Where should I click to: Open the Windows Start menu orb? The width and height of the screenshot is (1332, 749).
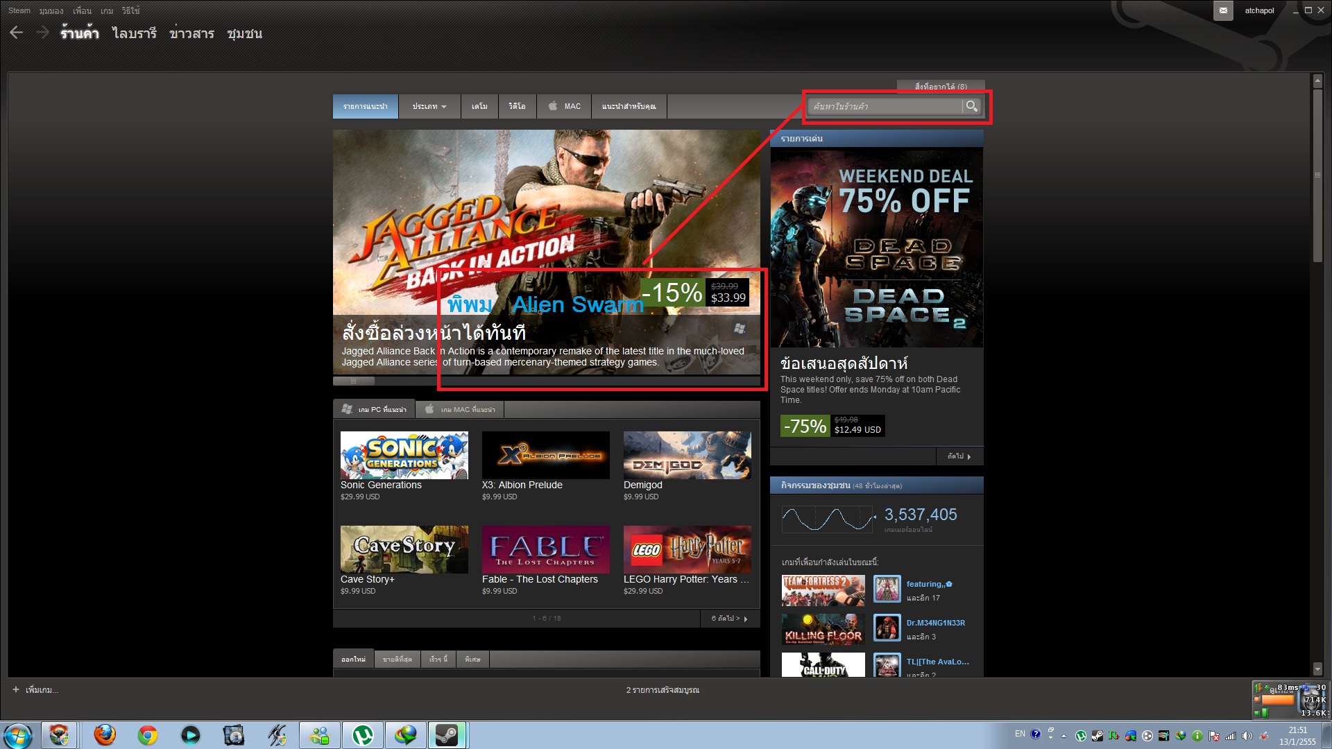[17, 735]
